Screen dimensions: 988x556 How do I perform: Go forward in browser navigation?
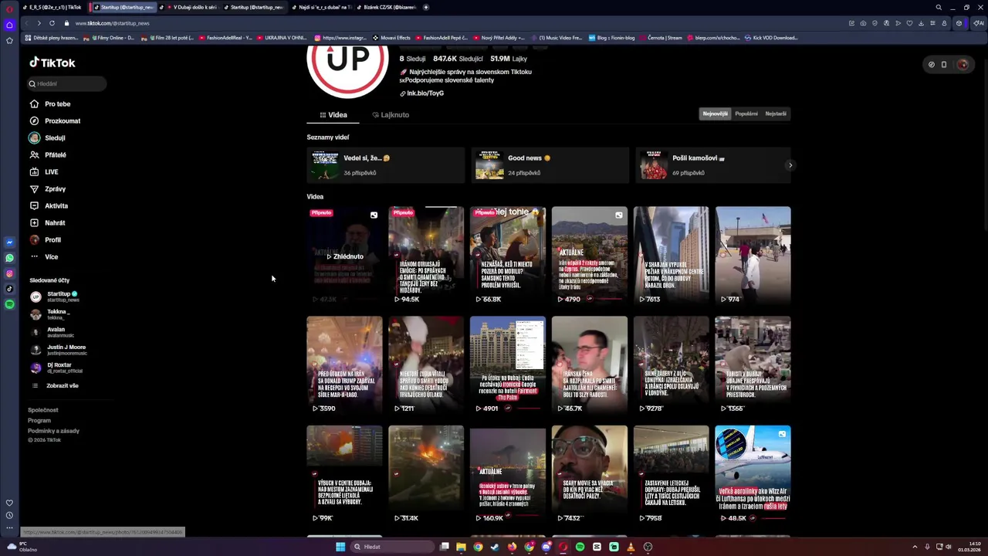(x=39, y=23)
